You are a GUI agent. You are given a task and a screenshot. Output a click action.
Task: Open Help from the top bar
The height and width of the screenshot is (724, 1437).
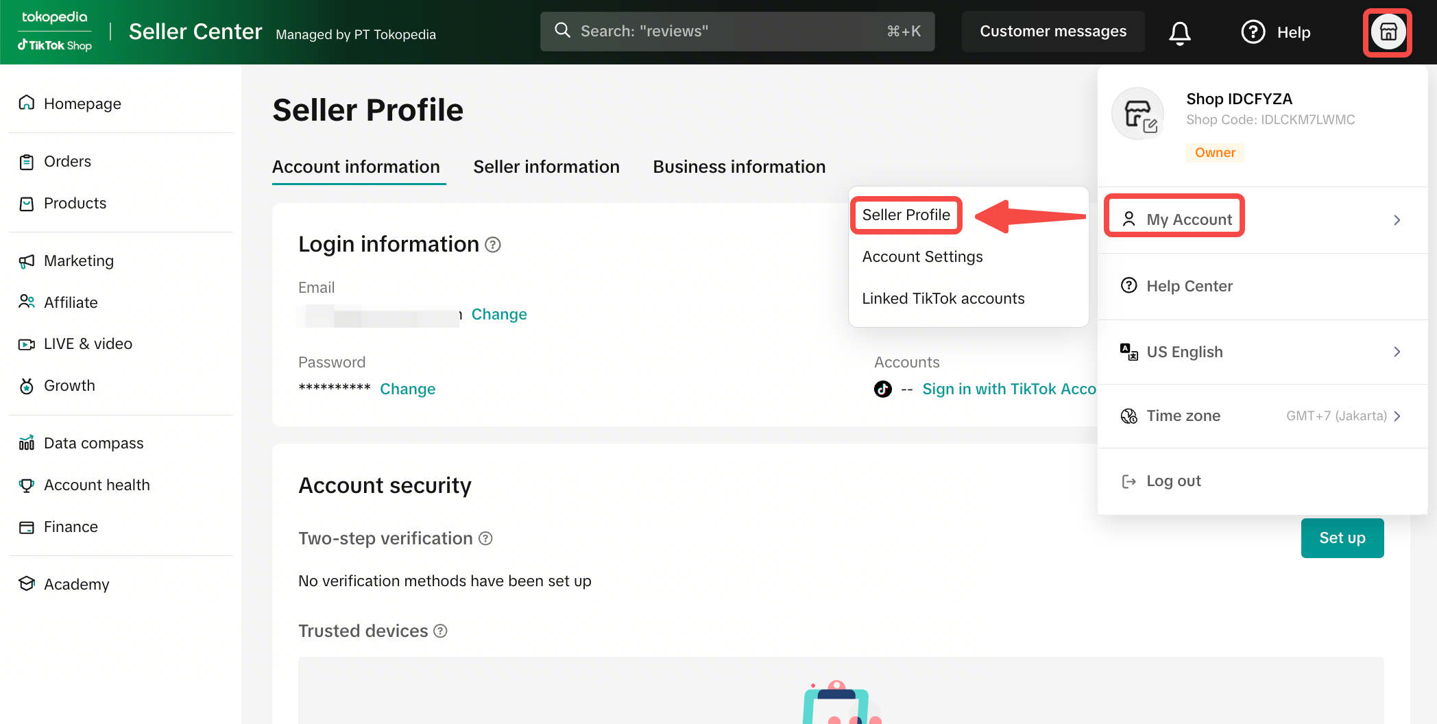(x=1277, y=32)
